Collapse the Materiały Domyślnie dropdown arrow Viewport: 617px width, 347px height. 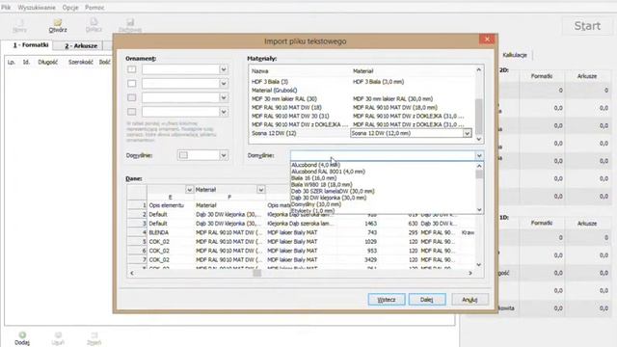pyautogui.click(x=479, y=155)
